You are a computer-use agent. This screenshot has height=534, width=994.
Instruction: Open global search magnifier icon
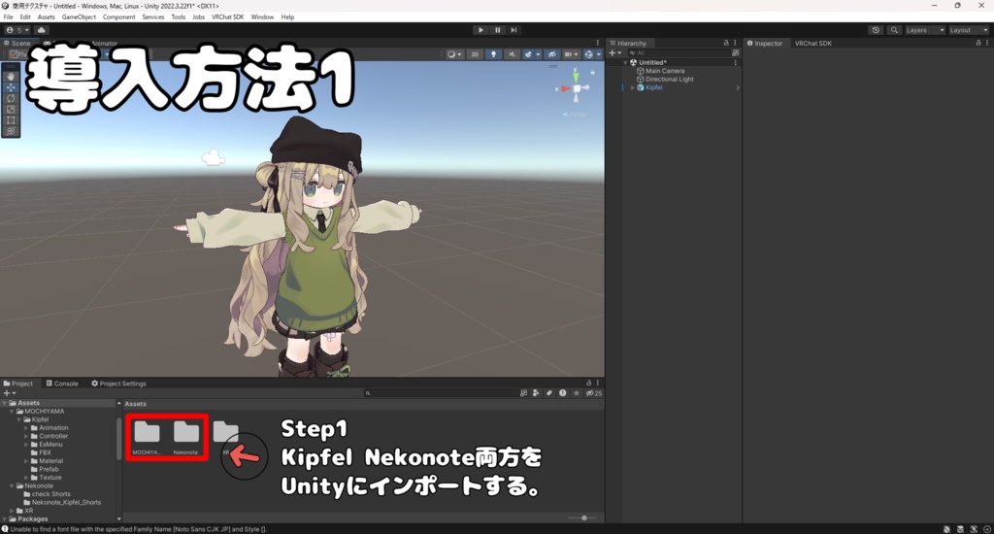[894, 30]
